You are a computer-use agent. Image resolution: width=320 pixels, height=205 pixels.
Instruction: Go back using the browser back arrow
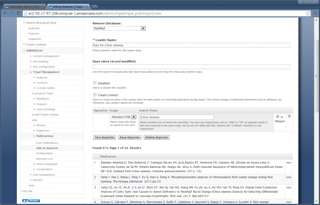[x=5, y=14]
